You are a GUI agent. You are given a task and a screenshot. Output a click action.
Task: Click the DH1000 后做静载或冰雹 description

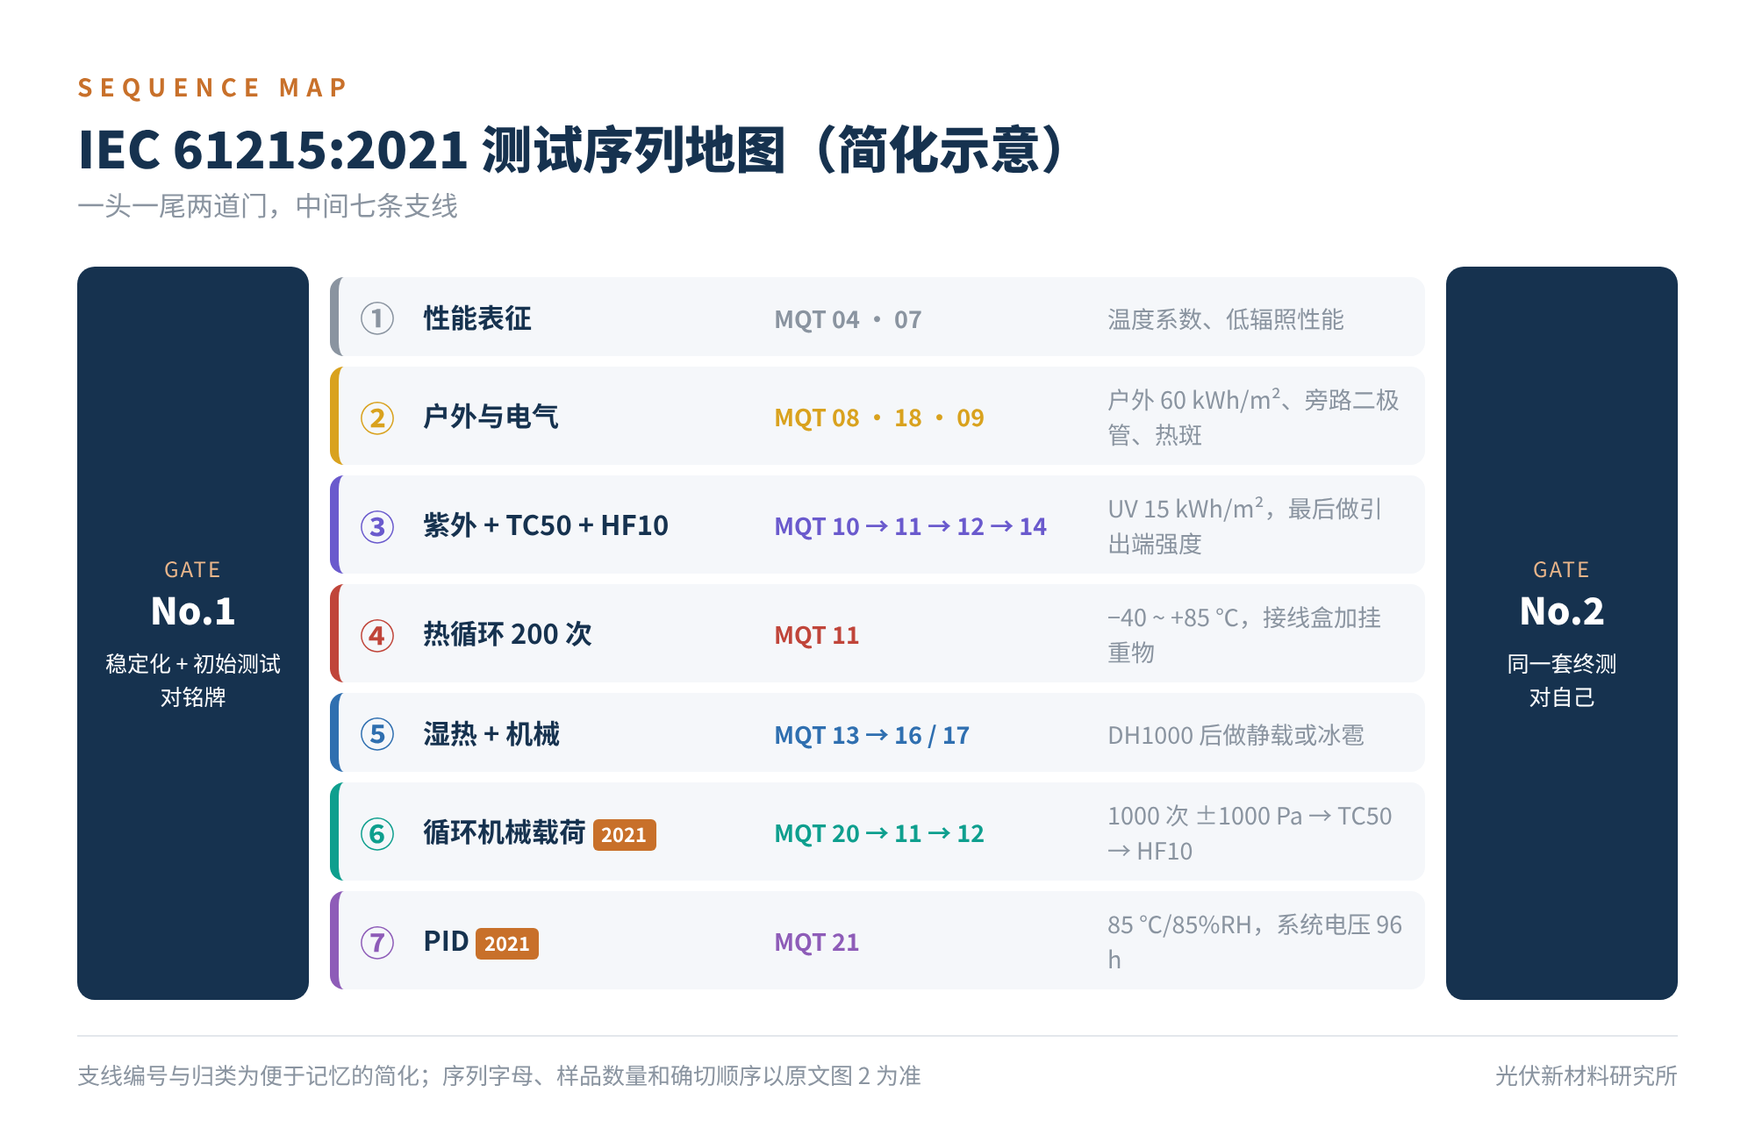pyautogui.click(x=1236, y=735)
